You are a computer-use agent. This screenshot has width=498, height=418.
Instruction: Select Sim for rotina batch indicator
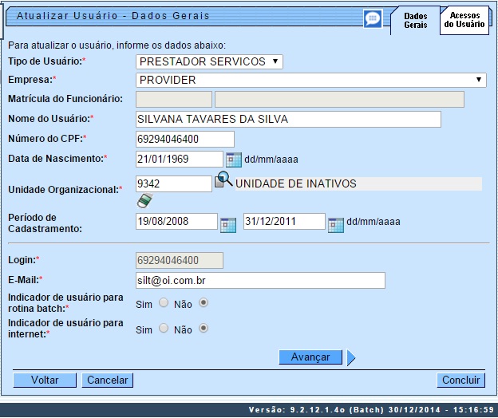pos(163,303)
